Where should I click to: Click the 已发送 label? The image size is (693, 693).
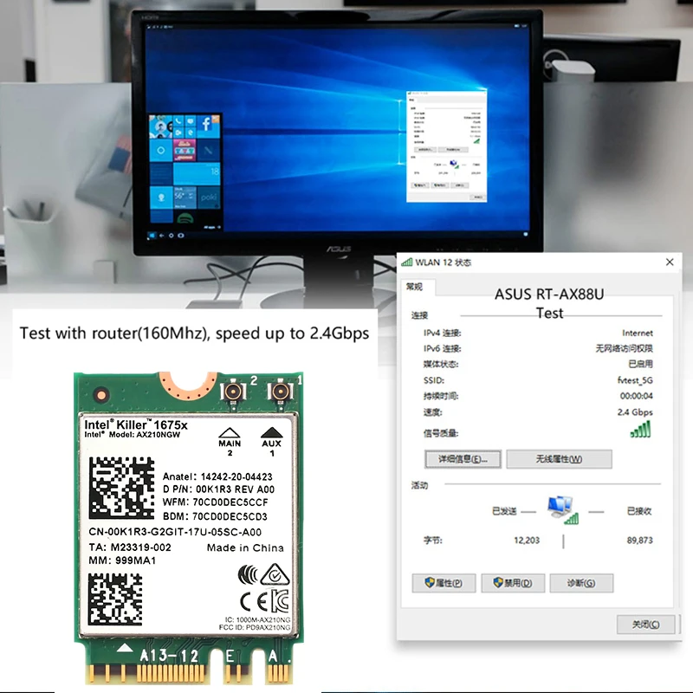click(x=504, y=511)
